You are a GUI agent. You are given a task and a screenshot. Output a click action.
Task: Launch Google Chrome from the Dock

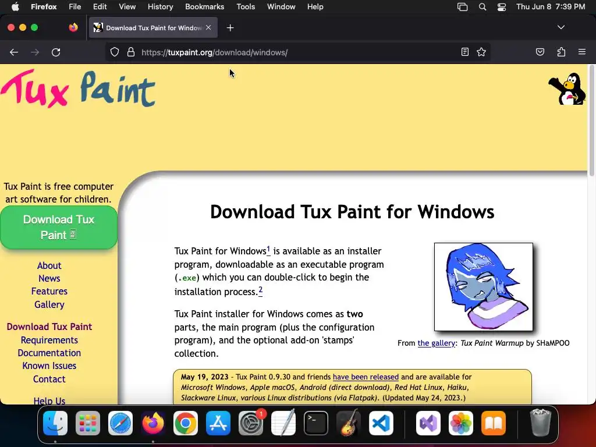pos(186,423)
